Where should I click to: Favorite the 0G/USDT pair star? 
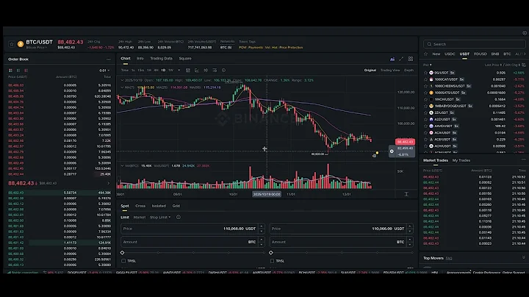pyautogui.click(x=425, y=73)
